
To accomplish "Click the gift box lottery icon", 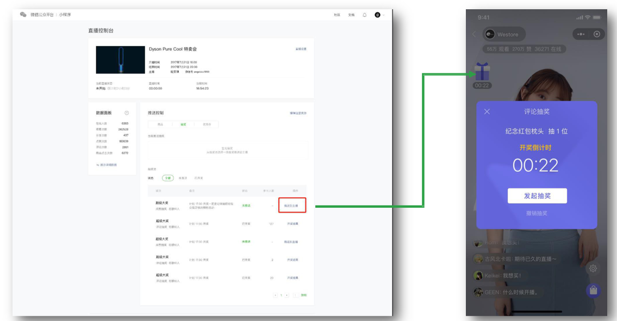I will pos(482,71).
